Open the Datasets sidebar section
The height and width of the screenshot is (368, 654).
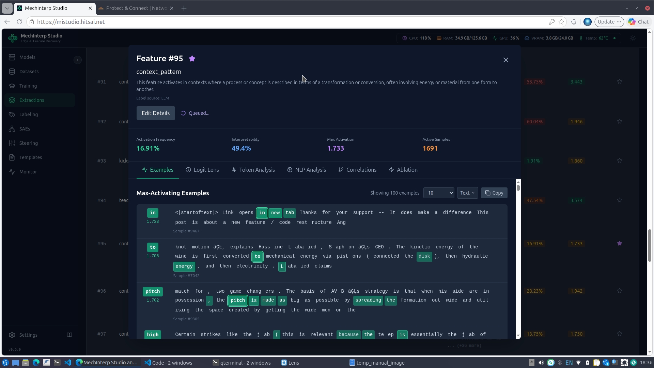(x=40, y=72)
